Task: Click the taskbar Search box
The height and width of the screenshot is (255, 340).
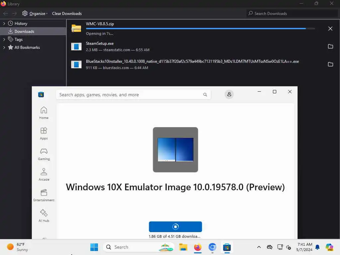Action: [x=139, y=247]
